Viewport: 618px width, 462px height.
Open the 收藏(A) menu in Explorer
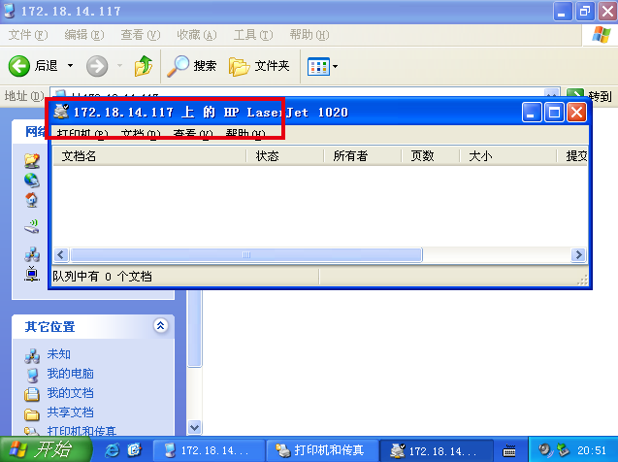click(x=197, y=35)
